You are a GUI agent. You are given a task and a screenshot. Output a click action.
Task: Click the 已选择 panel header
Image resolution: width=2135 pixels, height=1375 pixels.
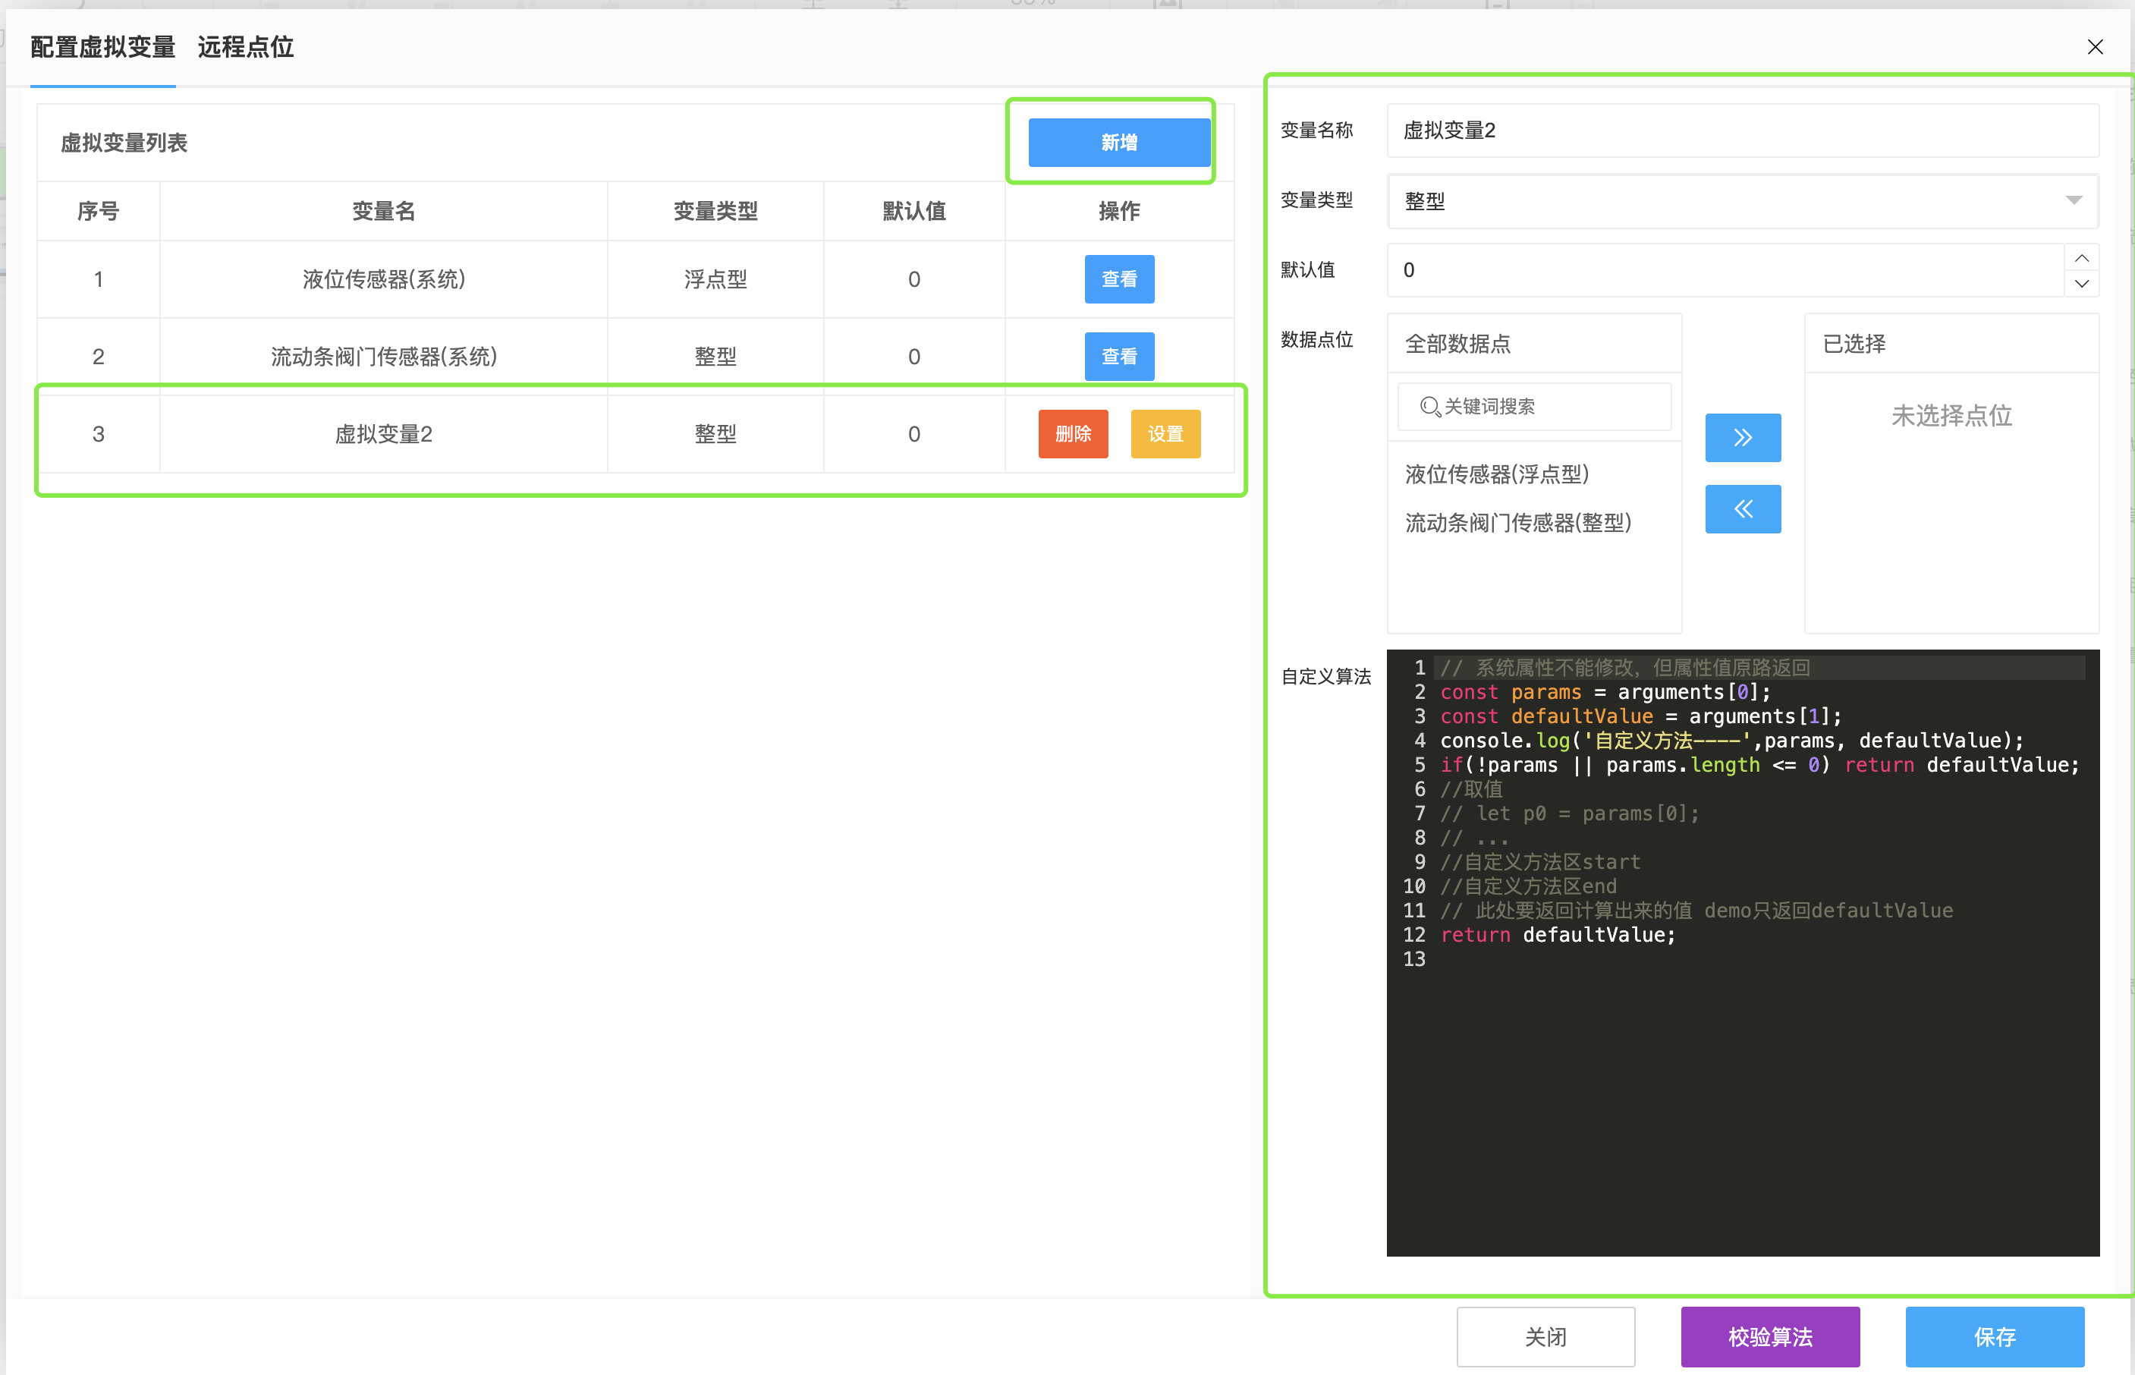point(1951,344)
